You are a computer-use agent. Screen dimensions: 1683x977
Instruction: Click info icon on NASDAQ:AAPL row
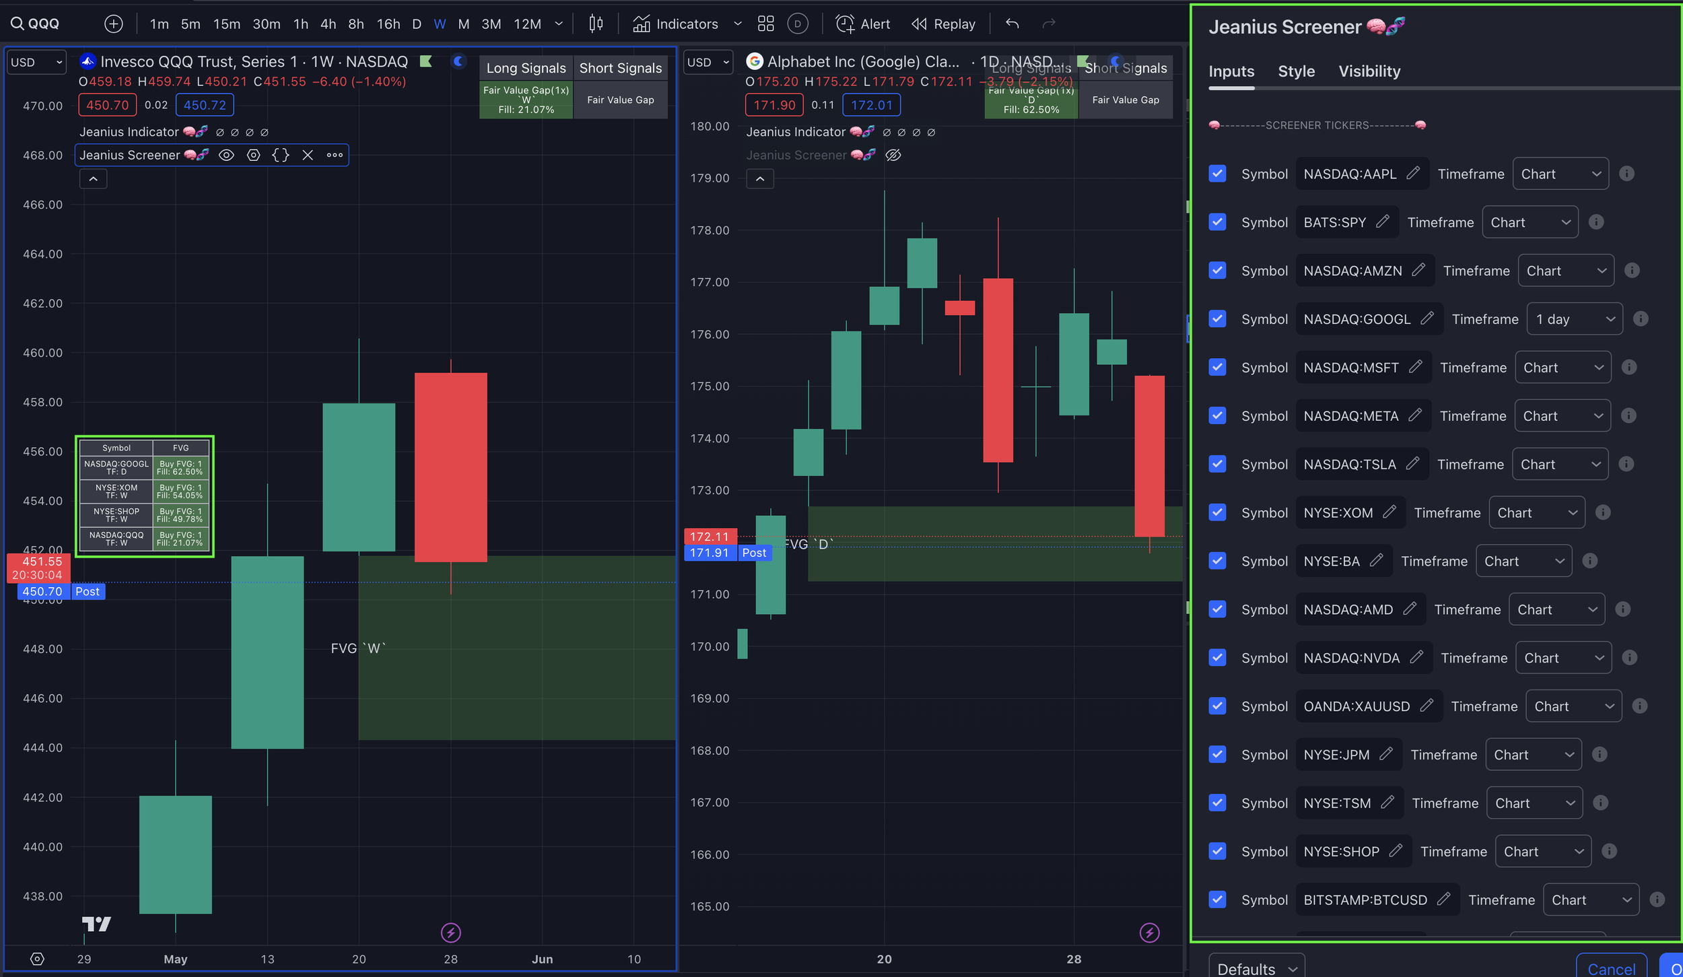tap(1626, 174)
